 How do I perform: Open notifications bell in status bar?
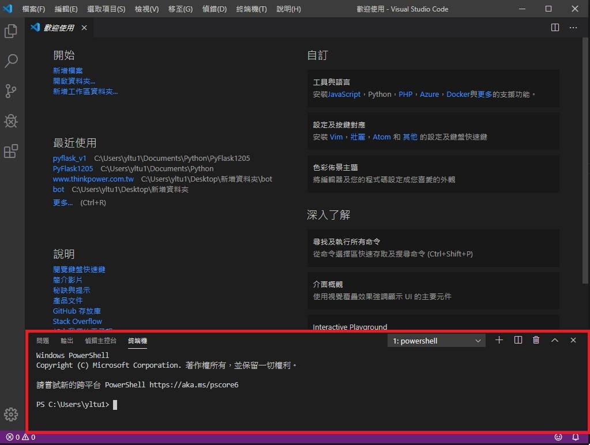tap(576, 437)
